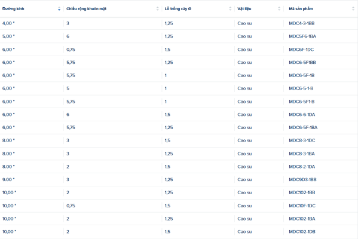
Task: Click the Vật liệu column header text
Action: pyautogui.click(x=244, y=9)
